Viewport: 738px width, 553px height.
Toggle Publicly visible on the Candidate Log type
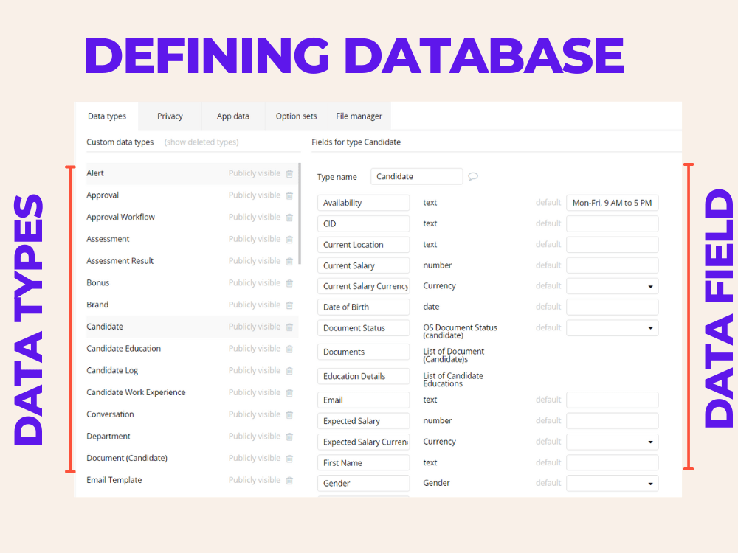click(x=254, y=370)
